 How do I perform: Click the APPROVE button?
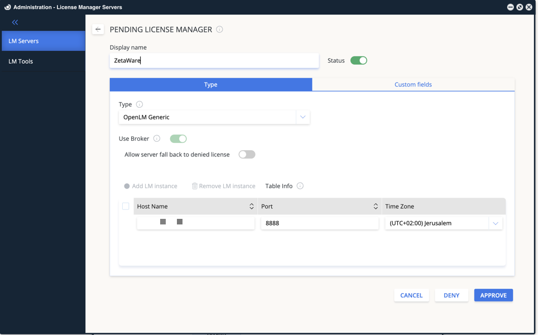[493, 295]
